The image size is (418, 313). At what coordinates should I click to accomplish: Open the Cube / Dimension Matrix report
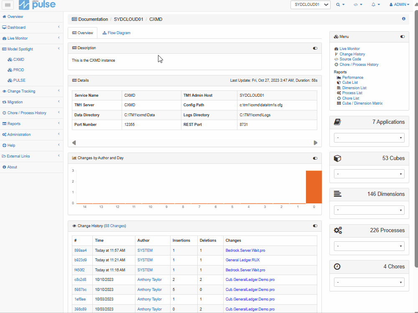[362, 103]
